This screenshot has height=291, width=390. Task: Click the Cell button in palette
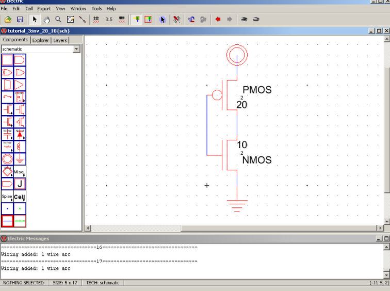[20, 197]
